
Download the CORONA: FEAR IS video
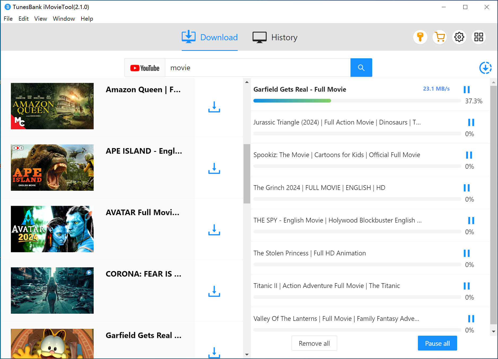pos(214,291)
